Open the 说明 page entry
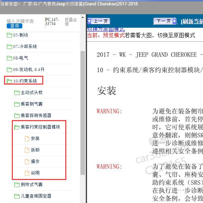Screen dimensions: 203x203 35,173
